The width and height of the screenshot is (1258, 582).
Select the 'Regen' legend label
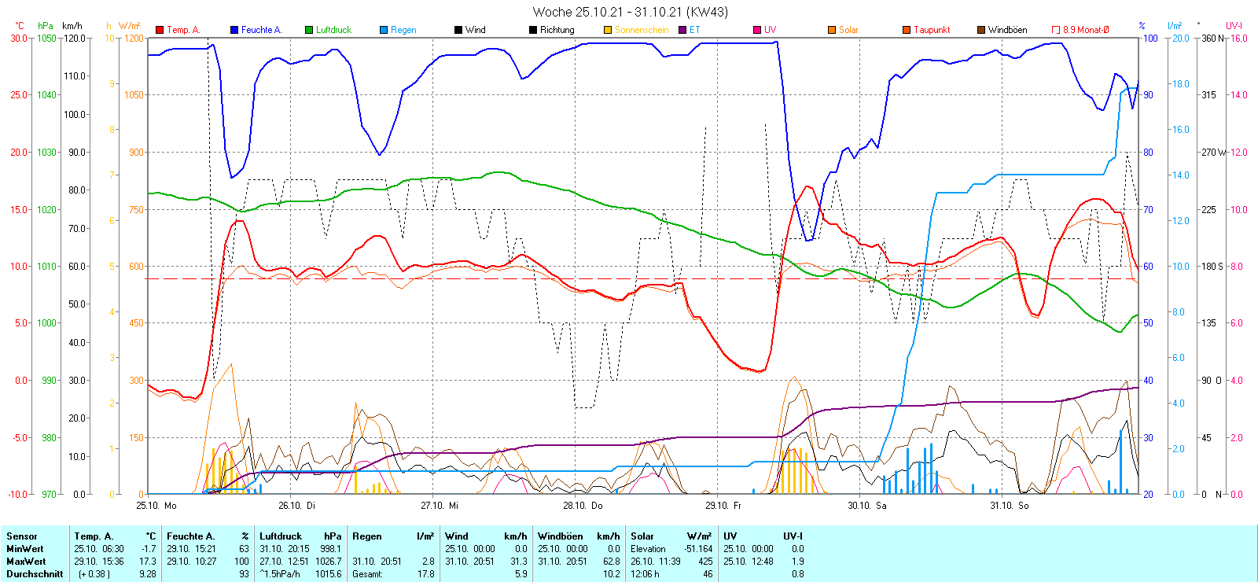[403, 30]
